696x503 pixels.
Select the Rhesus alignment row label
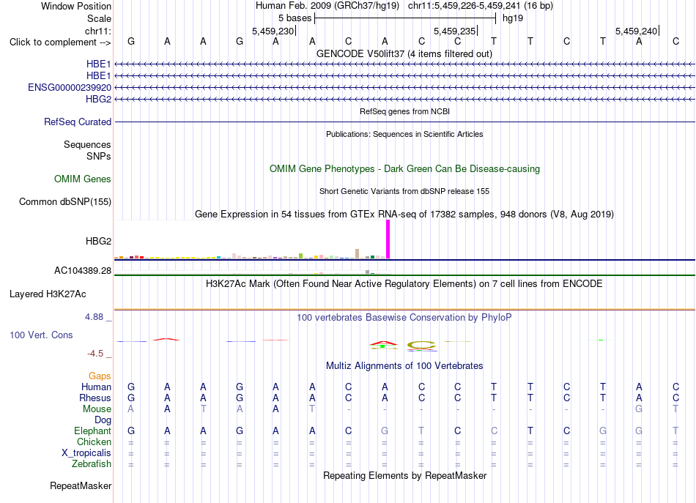(x=95, y=398)
